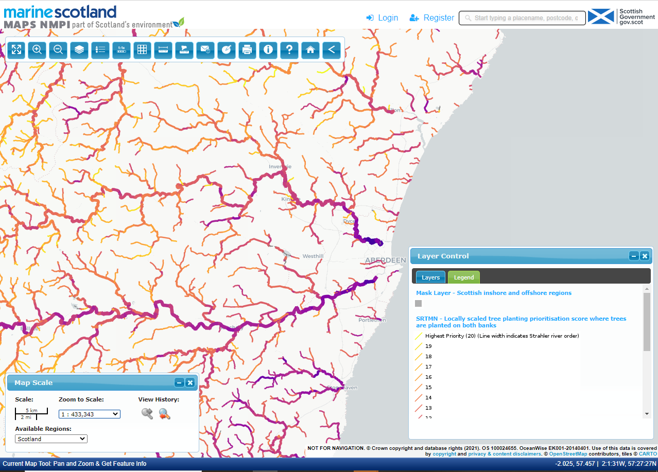Minimize the Map Scale panel
This screenshot has height=472, width=658.
click(179, 382)
